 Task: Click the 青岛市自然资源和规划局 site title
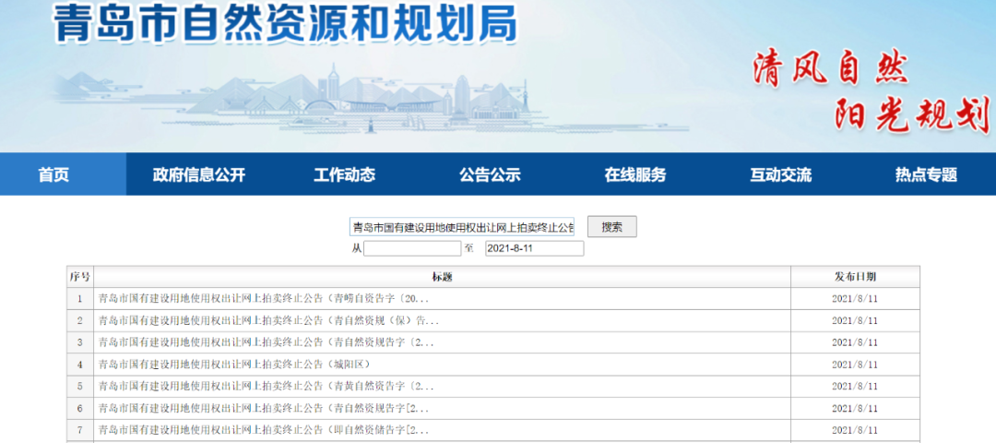tap(286, 23)
